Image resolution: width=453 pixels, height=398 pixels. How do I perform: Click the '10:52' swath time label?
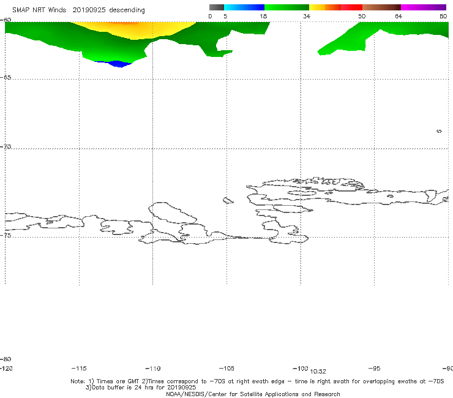click(x=318, y=372)
